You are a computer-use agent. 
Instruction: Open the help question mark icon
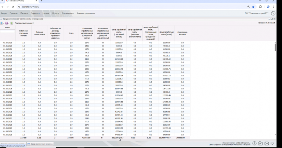(x=254, y=143)
